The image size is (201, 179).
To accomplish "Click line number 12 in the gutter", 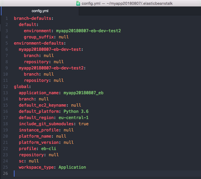I will click(x=6, y=87).
